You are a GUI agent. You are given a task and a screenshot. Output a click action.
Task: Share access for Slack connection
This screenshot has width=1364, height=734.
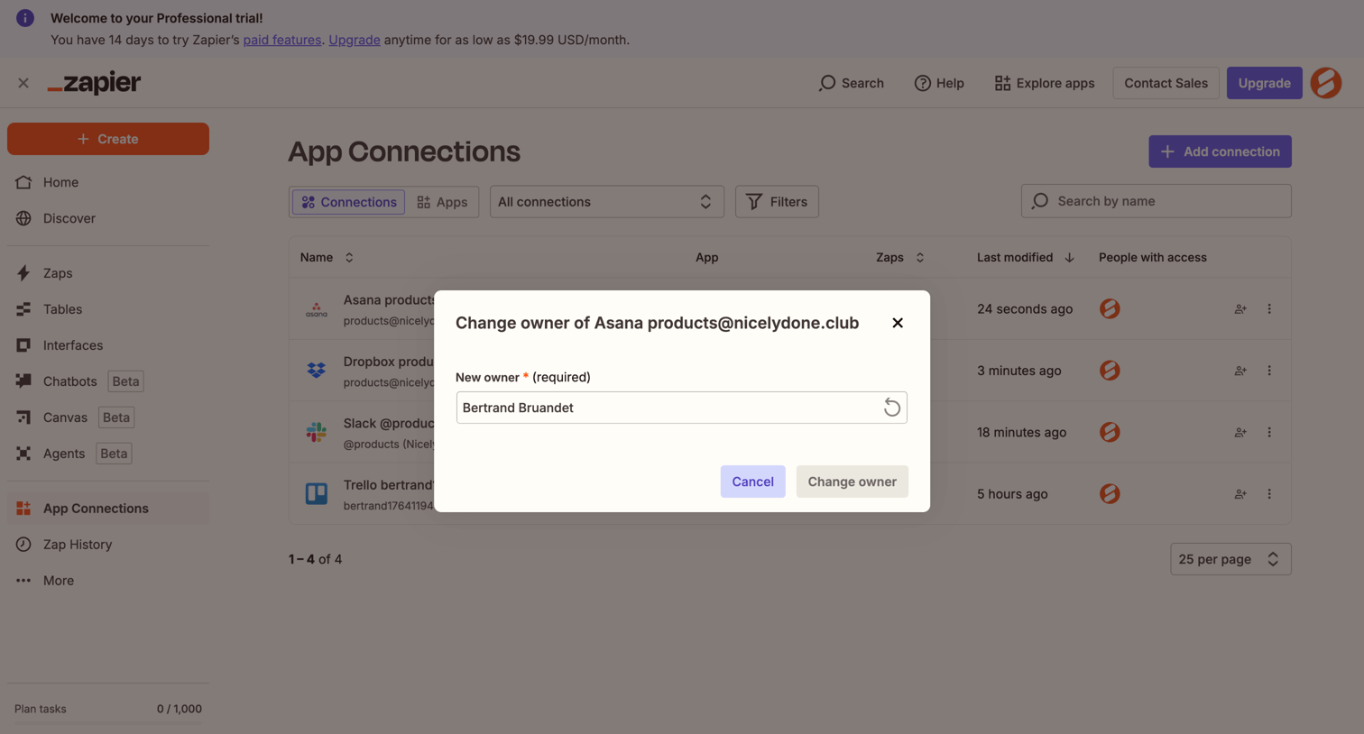1240,432
